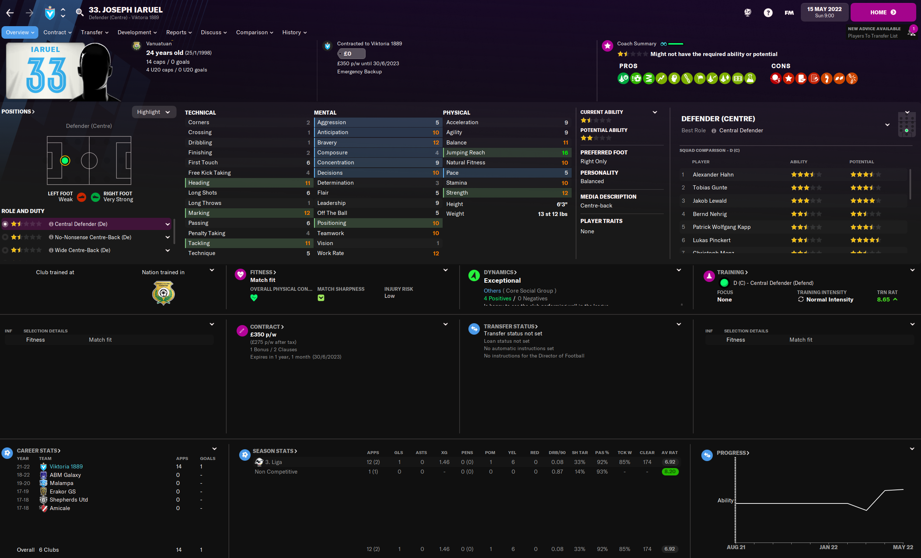This screenshot has height=558, width=921.
Task: Open New Advice Available notification
Action: coord(881,32)
